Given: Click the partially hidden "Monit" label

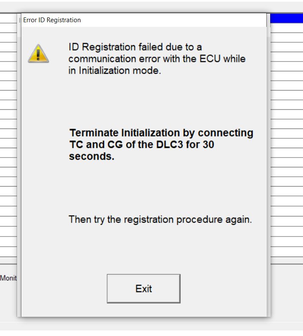Looking at the screenshot, I should 9,278.
